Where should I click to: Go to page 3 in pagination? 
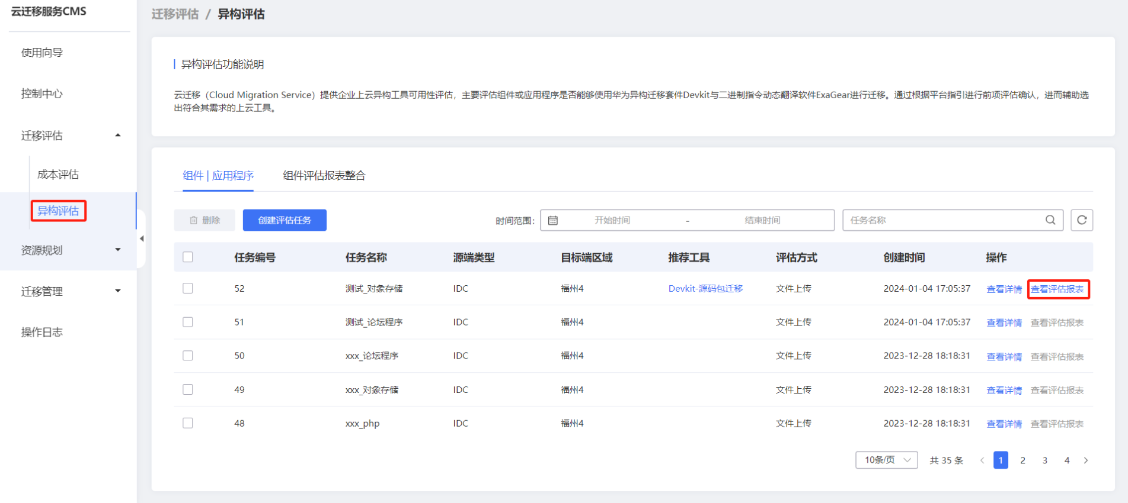[x=1045, y=460]
